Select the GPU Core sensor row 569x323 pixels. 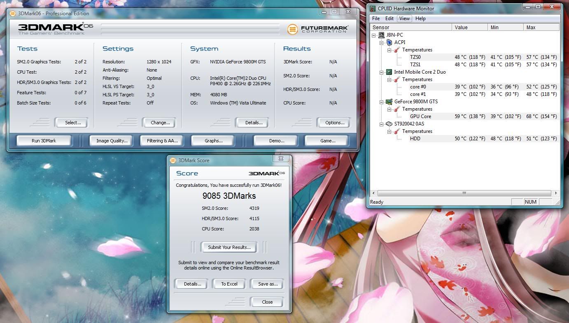(464, 116)
